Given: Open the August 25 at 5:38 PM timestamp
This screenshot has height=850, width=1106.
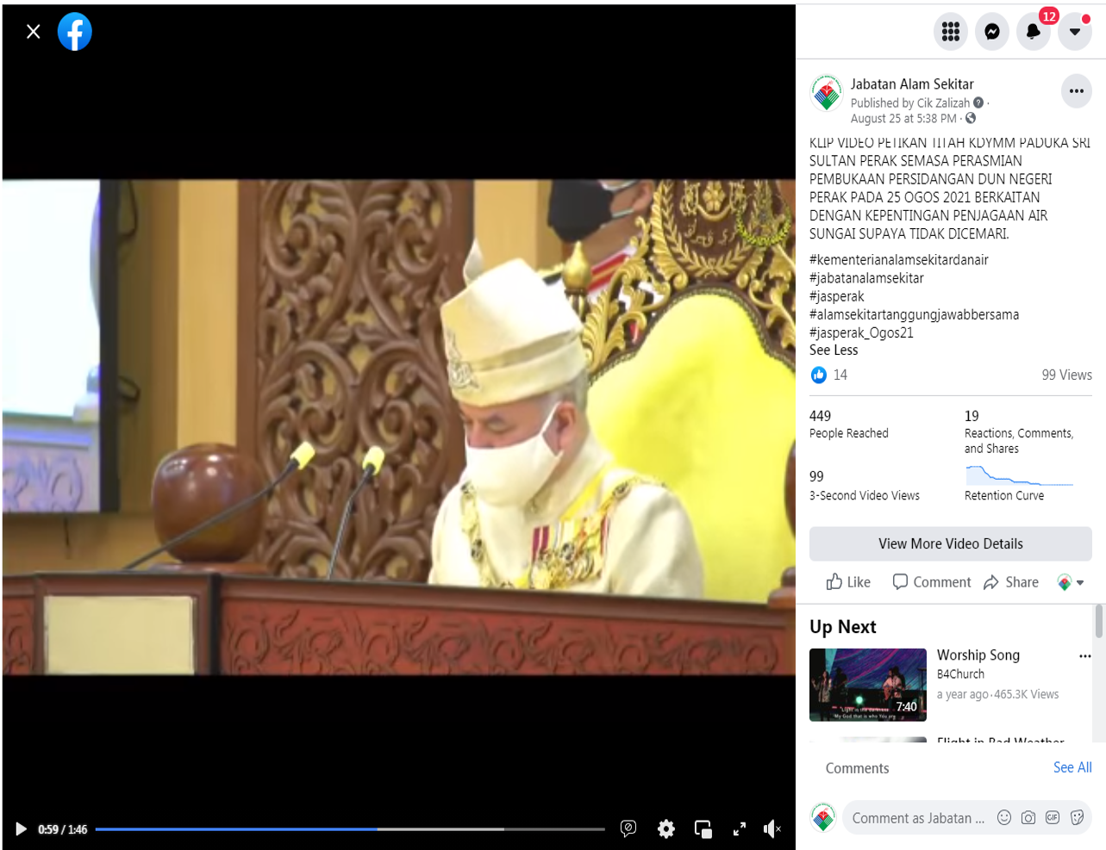Looking at the screenshot, I should tap(903, 119).
